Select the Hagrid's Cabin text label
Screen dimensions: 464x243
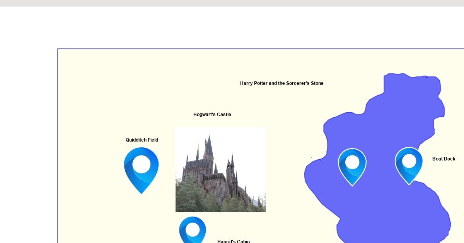[234, 241]
